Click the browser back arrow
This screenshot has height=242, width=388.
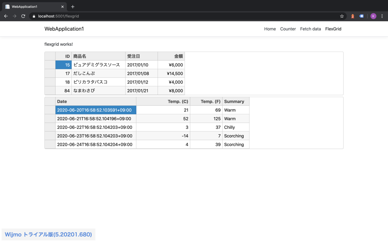pos(6,16)
